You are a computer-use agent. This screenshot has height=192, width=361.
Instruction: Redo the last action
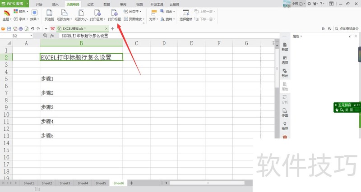click(x=38, y=29)
